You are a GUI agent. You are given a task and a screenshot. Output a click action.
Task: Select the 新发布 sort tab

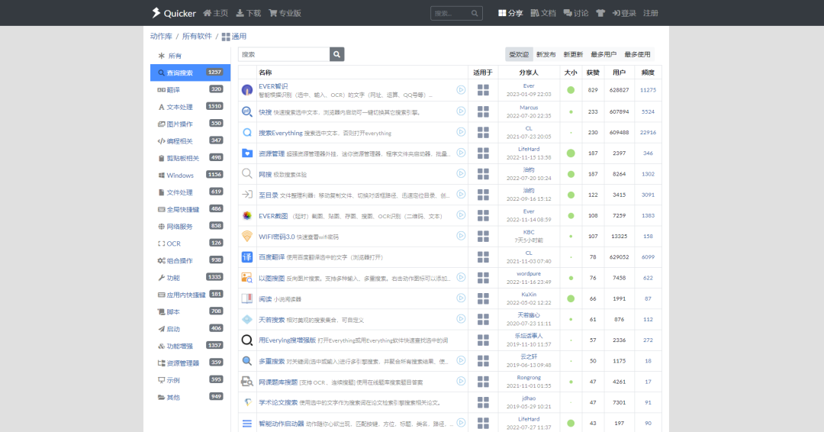pos(546,54)
